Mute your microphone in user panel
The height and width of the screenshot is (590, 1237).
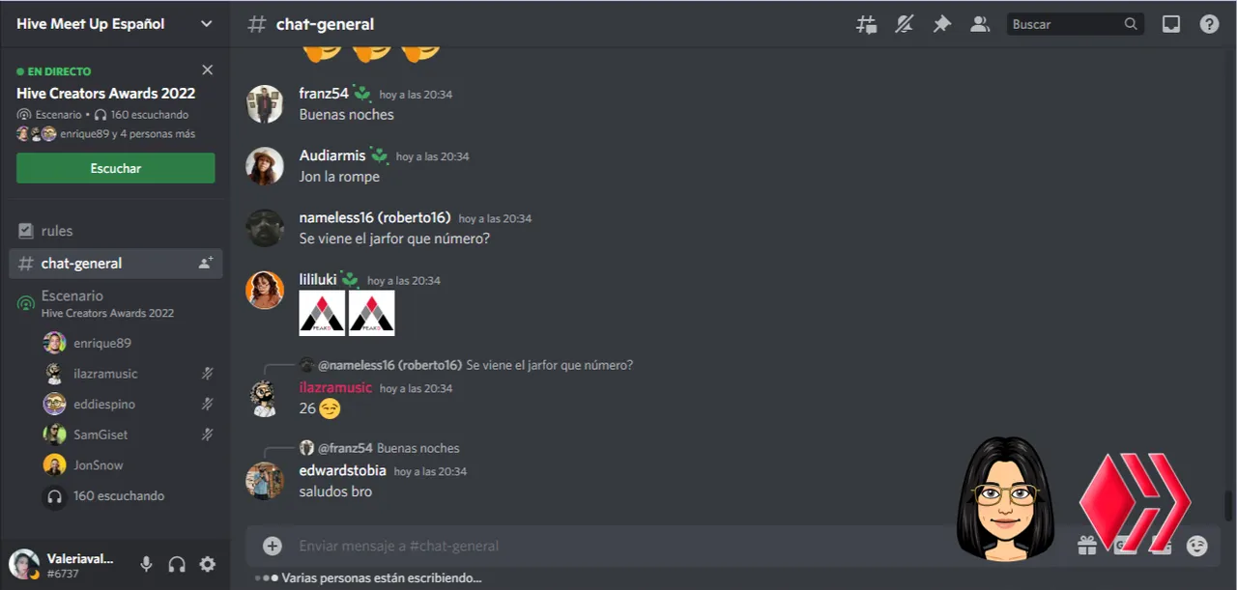tap(146, 564)
